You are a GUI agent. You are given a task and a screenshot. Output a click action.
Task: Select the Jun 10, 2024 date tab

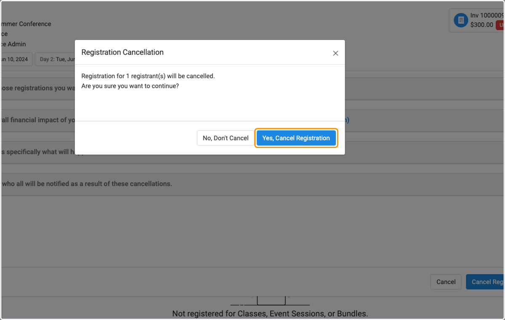(16, 59)
